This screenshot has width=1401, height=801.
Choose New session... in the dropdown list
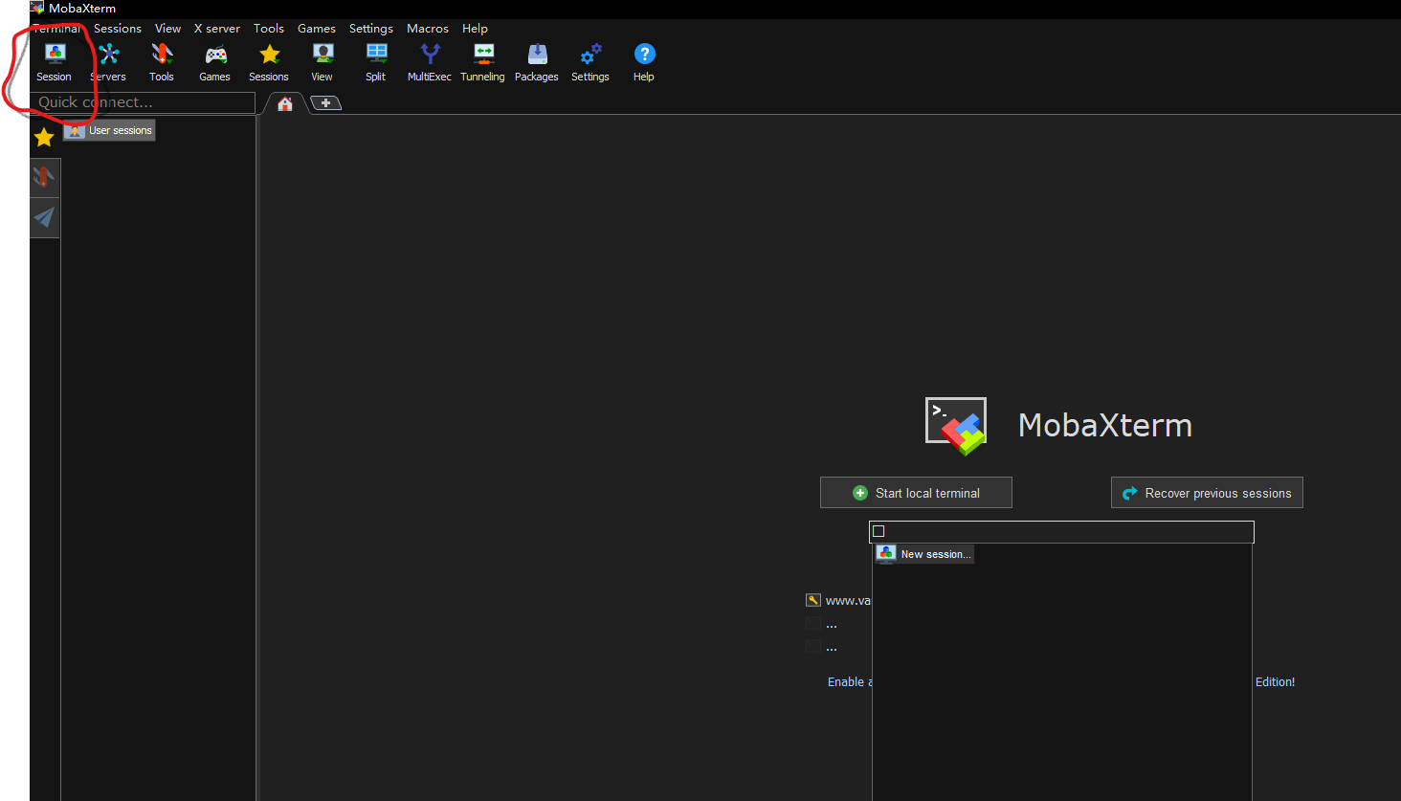924,554
